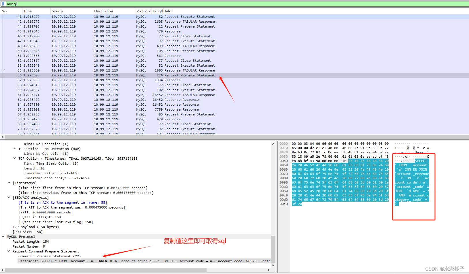Collapse the TCP Option No-Operation (NOP) node
469x274 pixels.
(15, 148)
